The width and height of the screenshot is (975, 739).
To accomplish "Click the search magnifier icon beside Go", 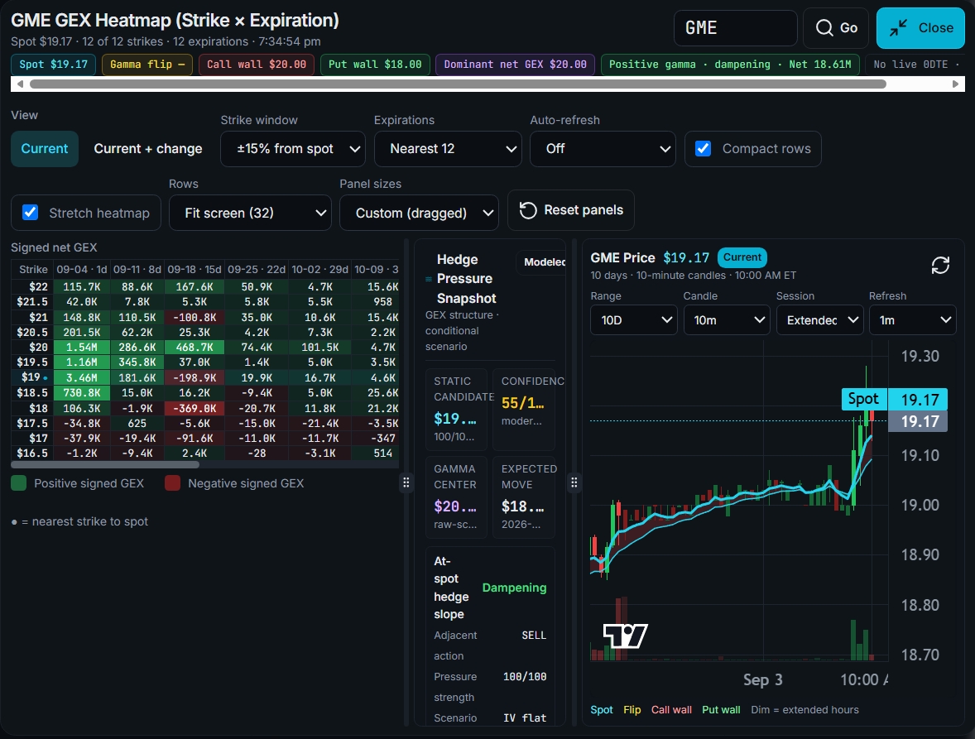I will click(x=824, y=28).
